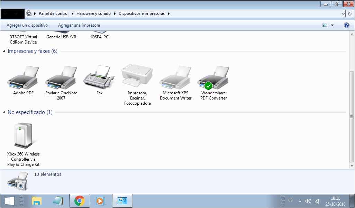This screenshot has width=355, height=208.
Task: Click the change view icon in toolbar
Action: [325, 25]
